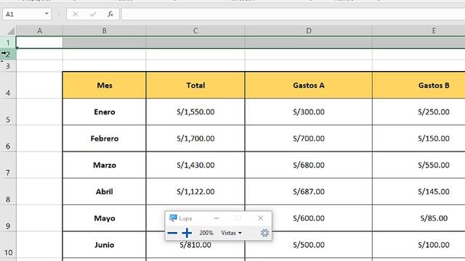Click the S/100.00 Gastos B cell
Image resolution: width=465 pixels, height=261 pixels.
pyautogui.click(x=418, y=245)
